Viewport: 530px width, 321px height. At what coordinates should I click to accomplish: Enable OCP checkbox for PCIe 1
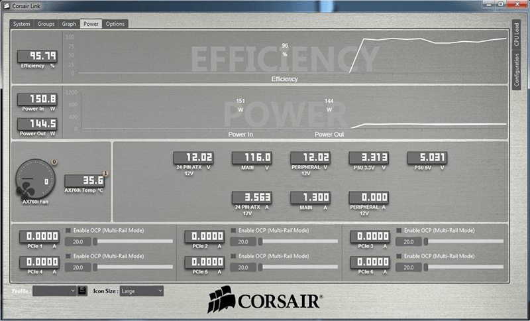68,230
